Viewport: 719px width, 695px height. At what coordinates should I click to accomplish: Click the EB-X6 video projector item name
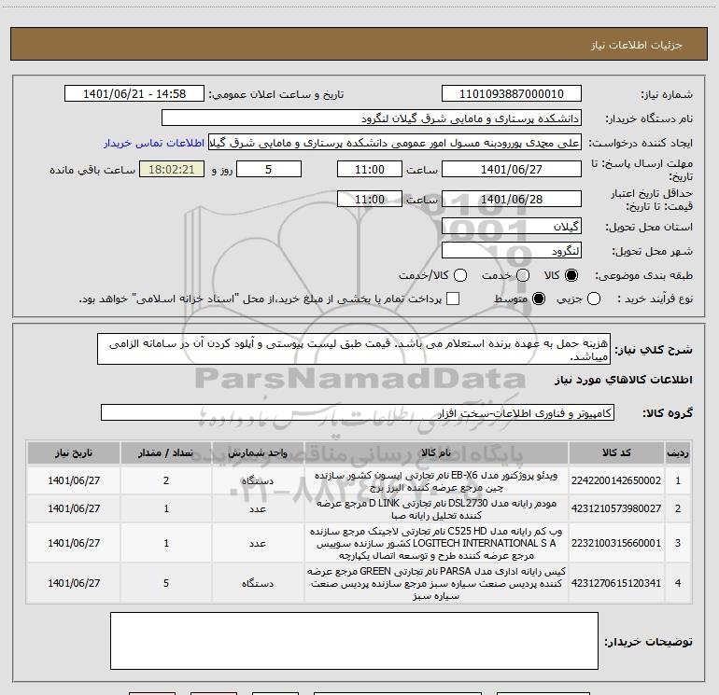tap(436, 481)
